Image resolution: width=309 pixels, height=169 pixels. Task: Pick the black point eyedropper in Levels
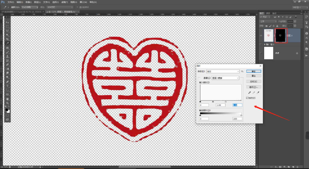click(x=249, y=93)
